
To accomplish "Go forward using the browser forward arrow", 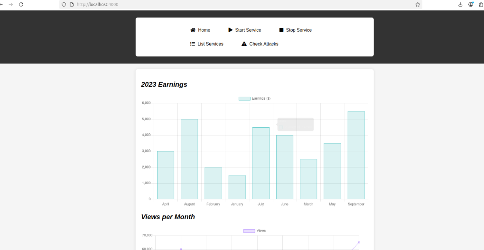I will (11, 4).
